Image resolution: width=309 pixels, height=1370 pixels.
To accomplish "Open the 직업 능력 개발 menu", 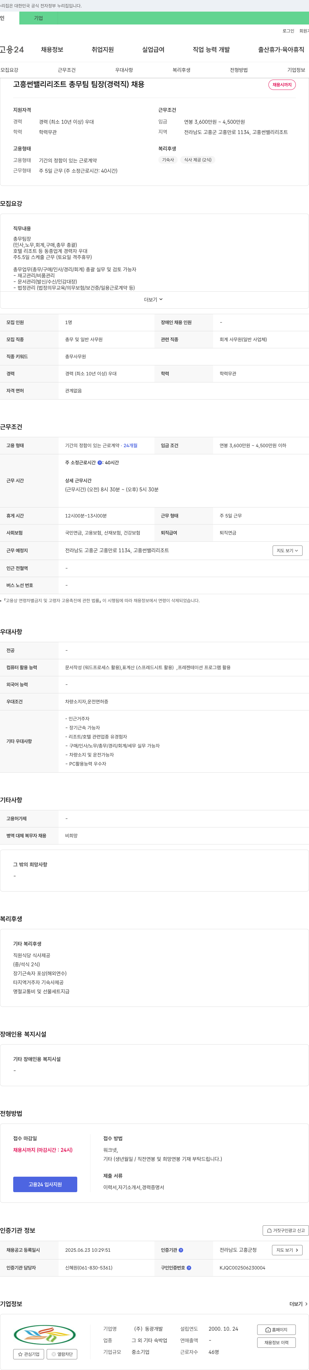I will (211, 50).
